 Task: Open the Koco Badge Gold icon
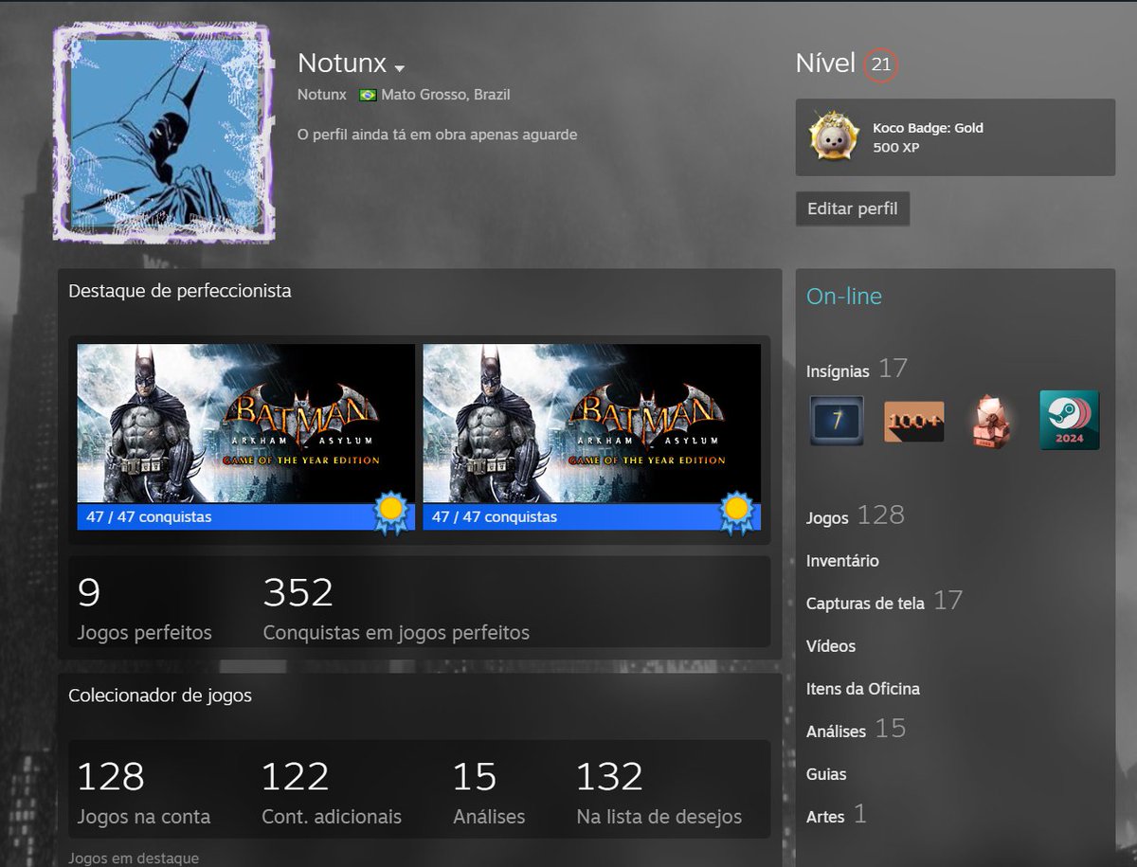[835, 136]
